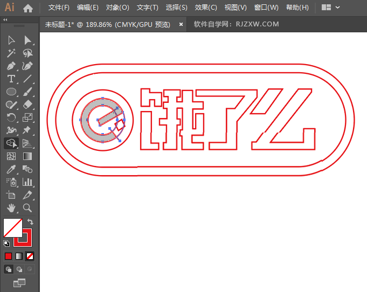The width and height of the screenshot is (367, 292).
Task: Open the 对象(O) menu
Action: click(117, 8)
